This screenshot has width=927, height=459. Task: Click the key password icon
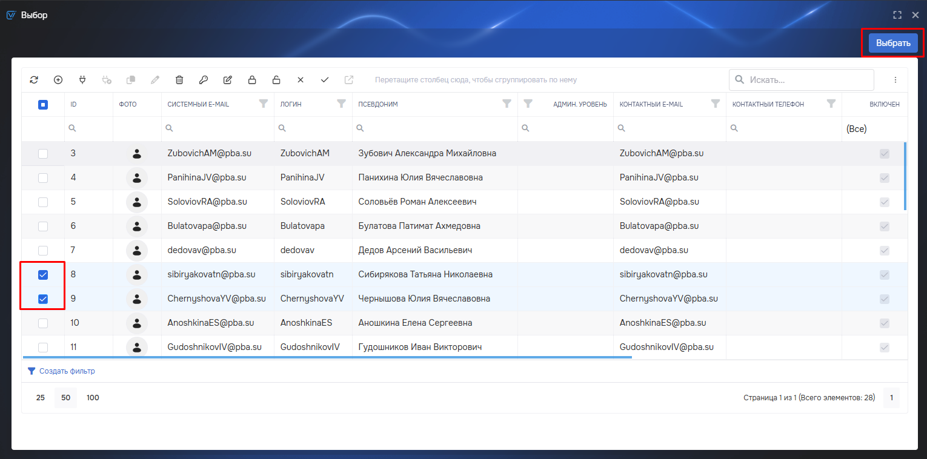pyautogui.click(x=204, y=80)
